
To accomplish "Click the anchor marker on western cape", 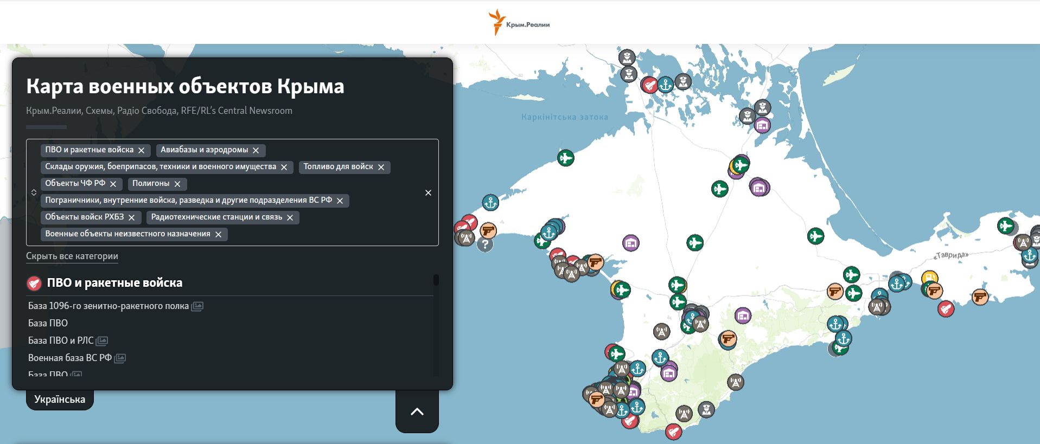I will 490,203.
